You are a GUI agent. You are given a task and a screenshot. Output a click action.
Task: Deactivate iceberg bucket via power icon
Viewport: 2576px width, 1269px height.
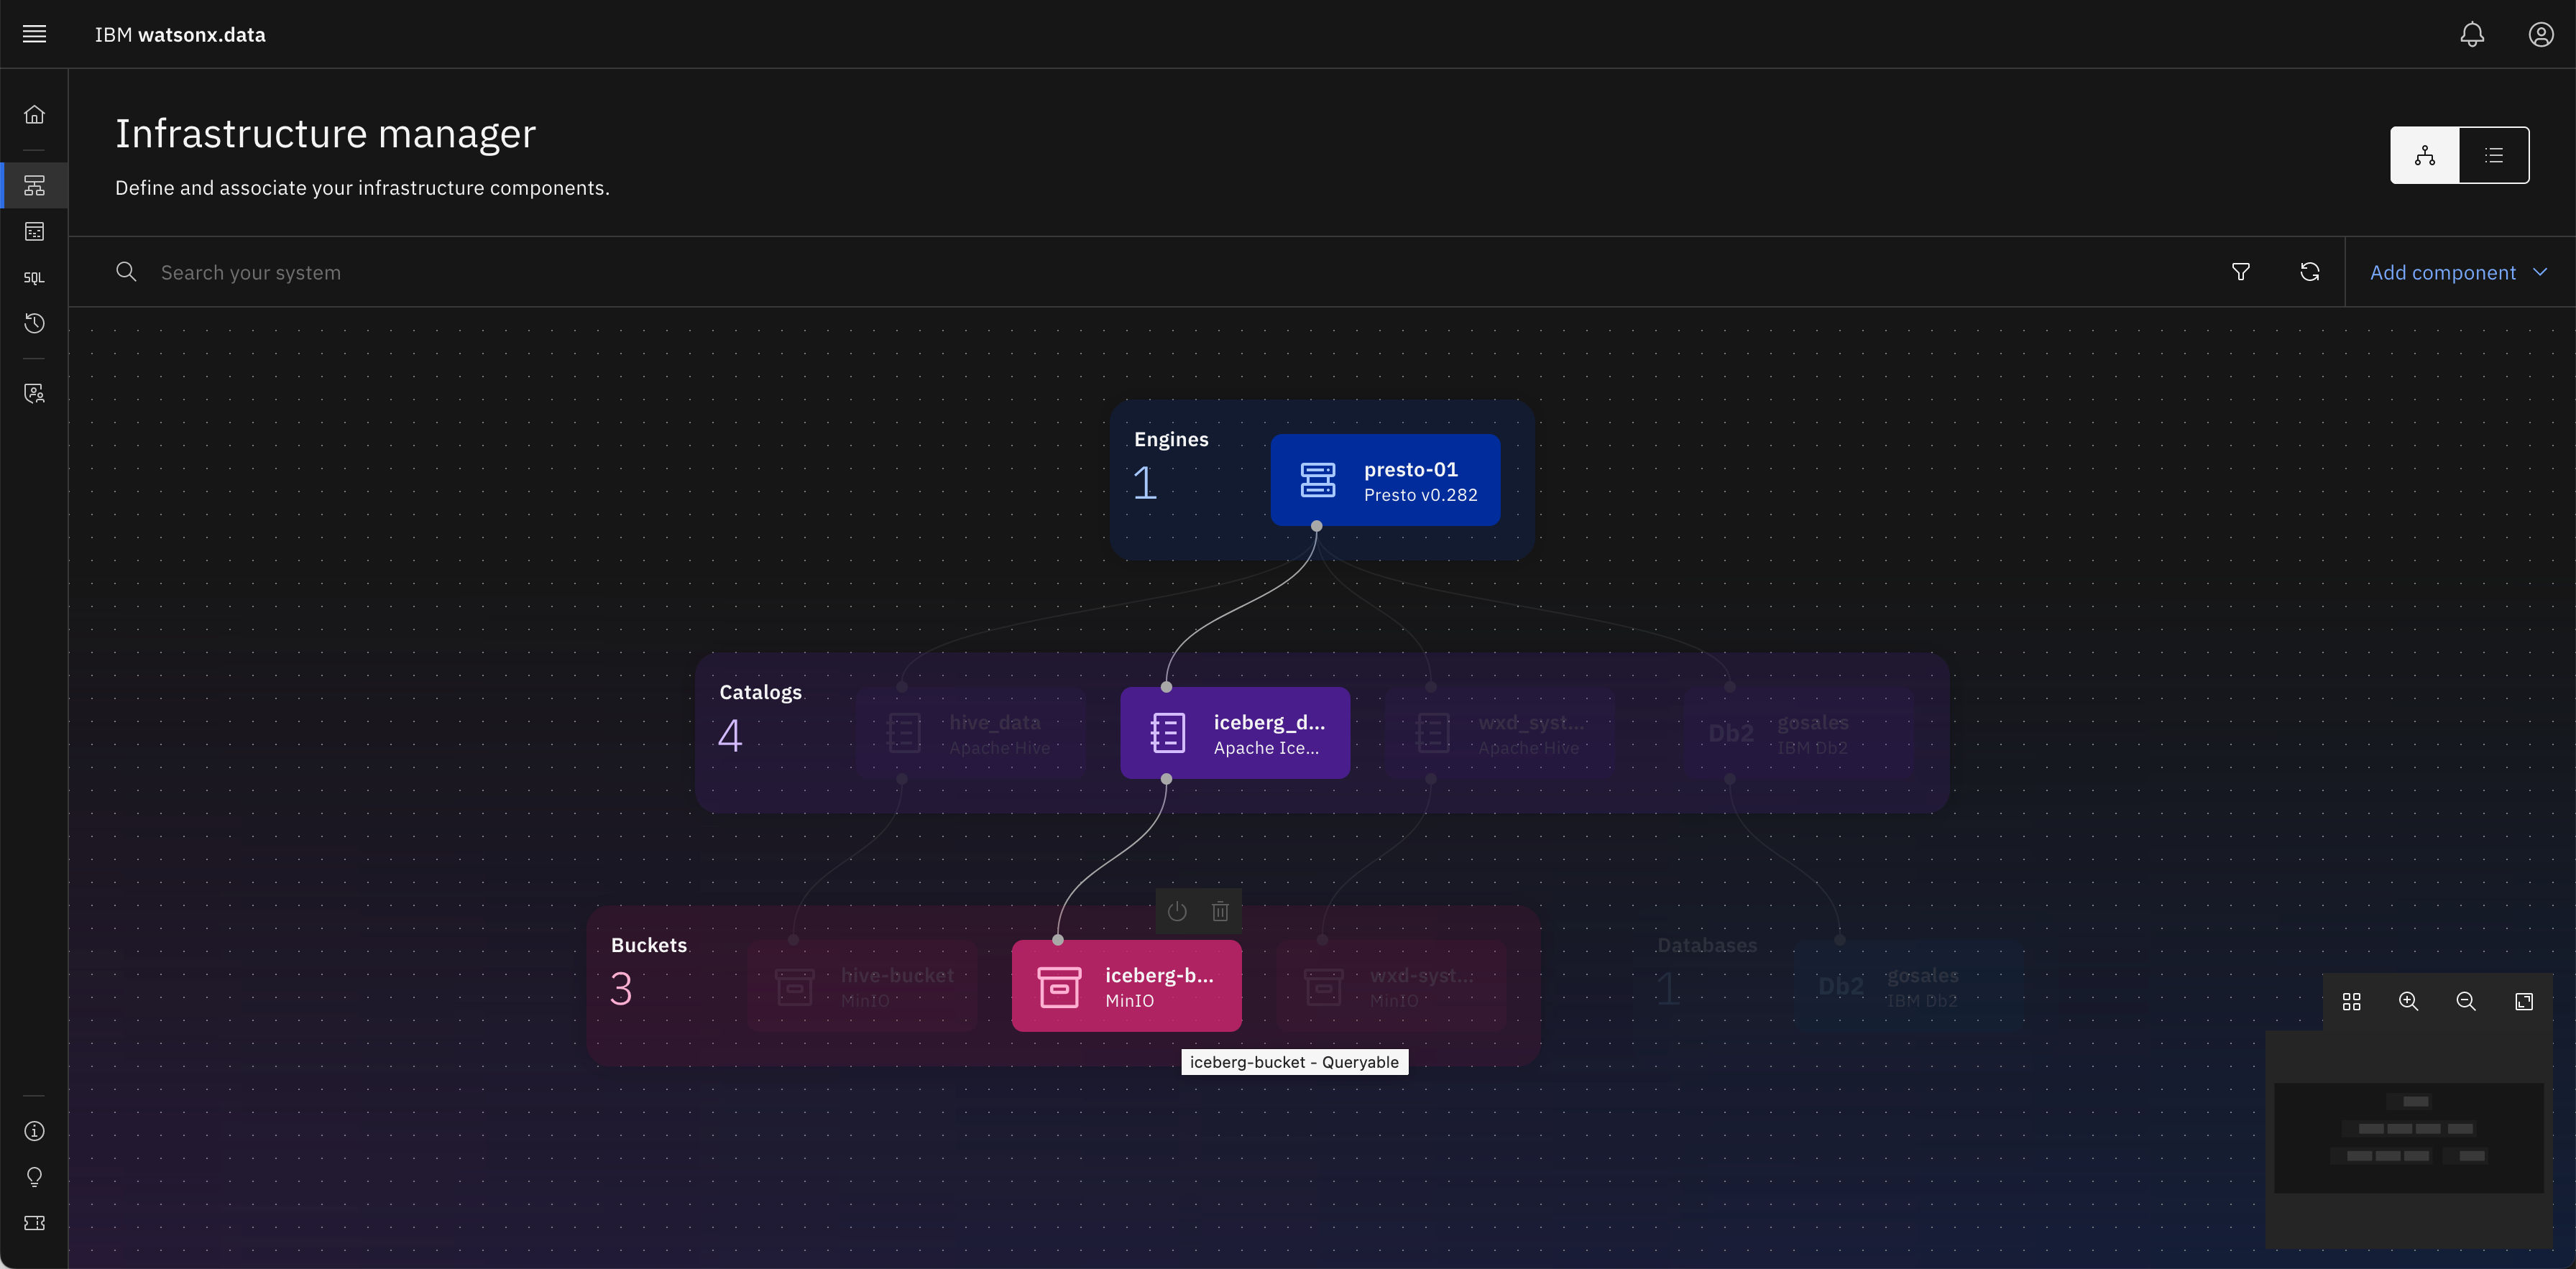click(1177, 911)
